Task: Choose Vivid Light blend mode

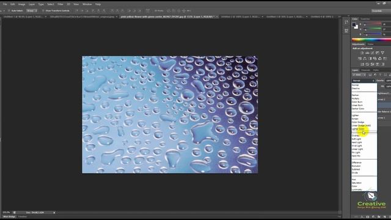Action: coord(364,145)
